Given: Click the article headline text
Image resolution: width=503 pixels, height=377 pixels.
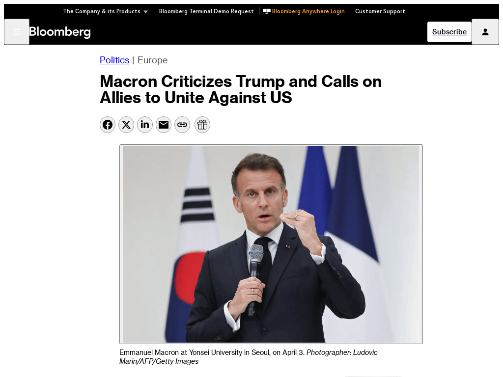Looking at the screenshot, I should 241,89.
